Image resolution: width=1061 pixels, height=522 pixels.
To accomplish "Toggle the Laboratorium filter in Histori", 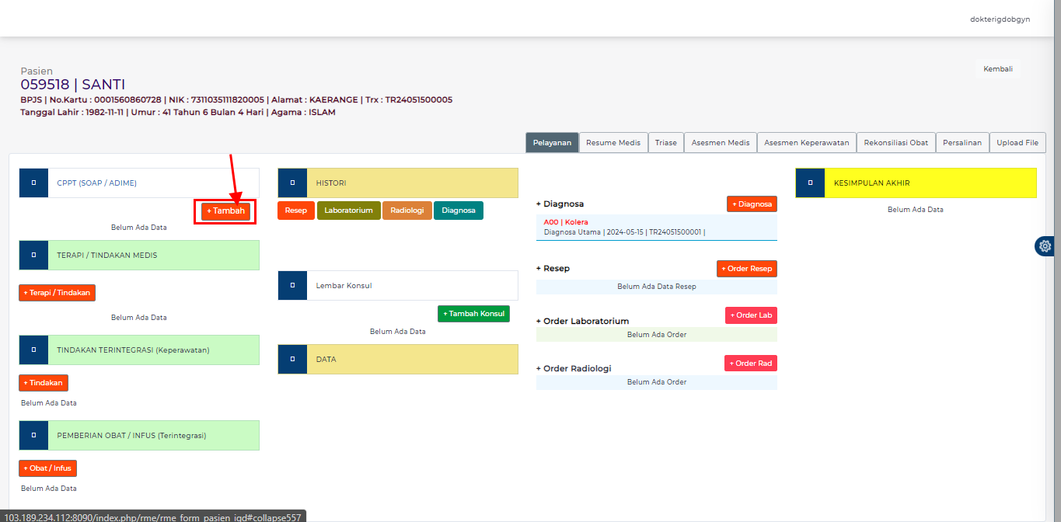I will [x=348, y=210].
